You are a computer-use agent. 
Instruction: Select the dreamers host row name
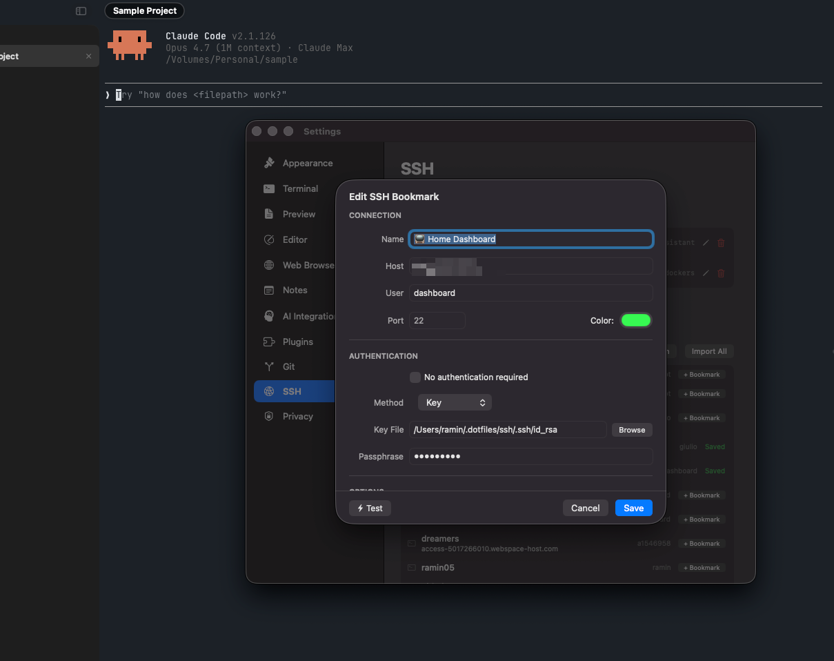(x=440, y=539)
